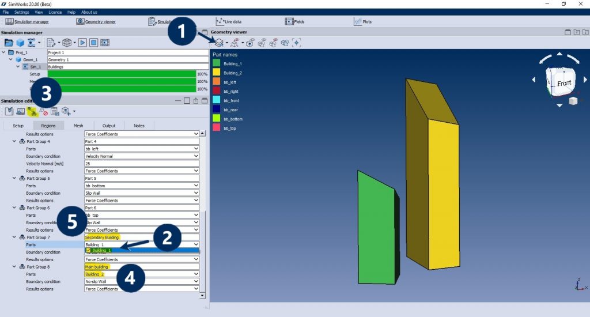Collapse the Sim_1 tree node
Viewport: 590px width, 317px height.
coord(18,67)
